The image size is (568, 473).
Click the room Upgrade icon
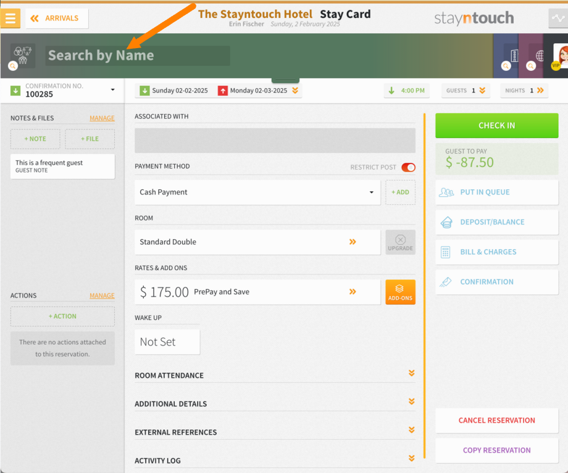point(400,242)
